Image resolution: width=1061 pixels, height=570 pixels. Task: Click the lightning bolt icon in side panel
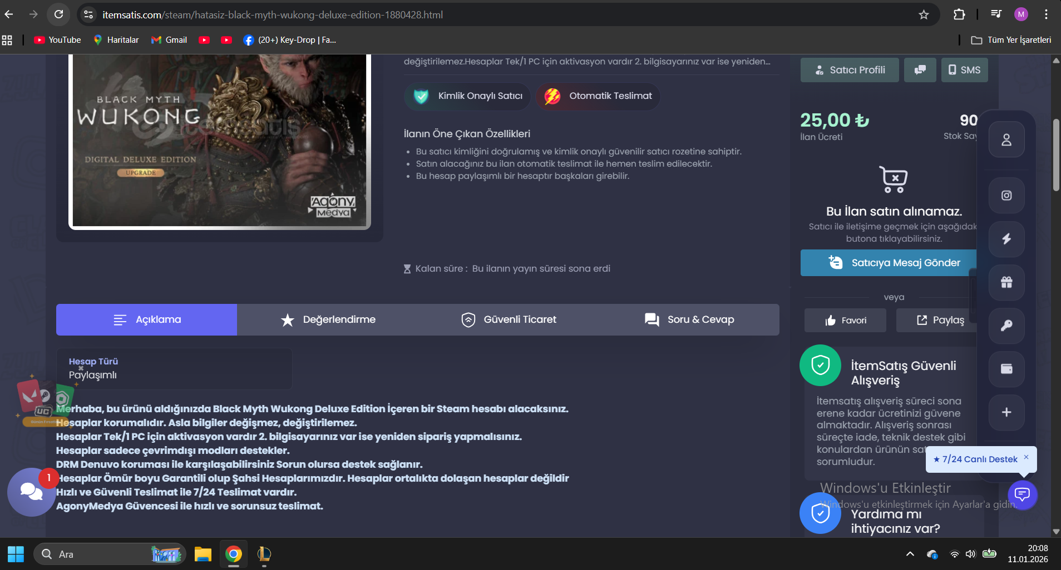point(1006,239)
